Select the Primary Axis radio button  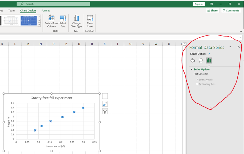[x=197, y=80]
